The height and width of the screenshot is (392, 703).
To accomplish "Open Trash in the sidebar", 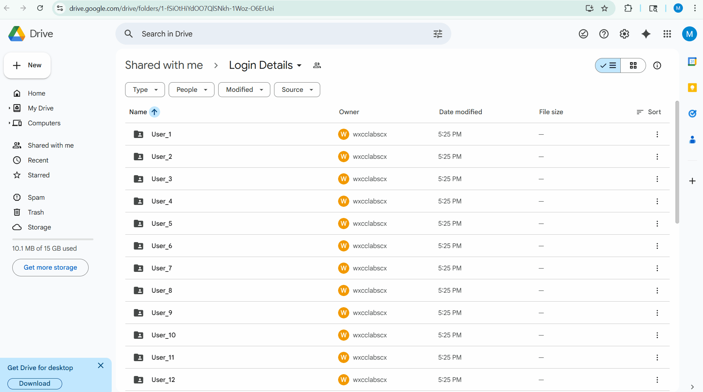I will pos(36,212).
